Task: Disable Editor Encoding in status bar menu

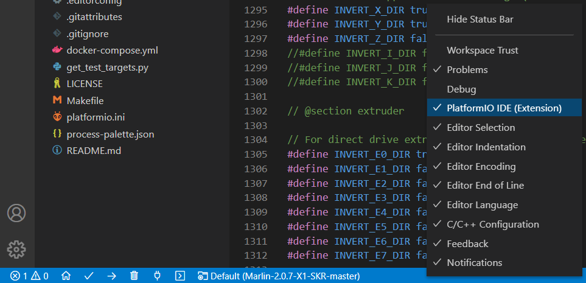Action: 481,166
